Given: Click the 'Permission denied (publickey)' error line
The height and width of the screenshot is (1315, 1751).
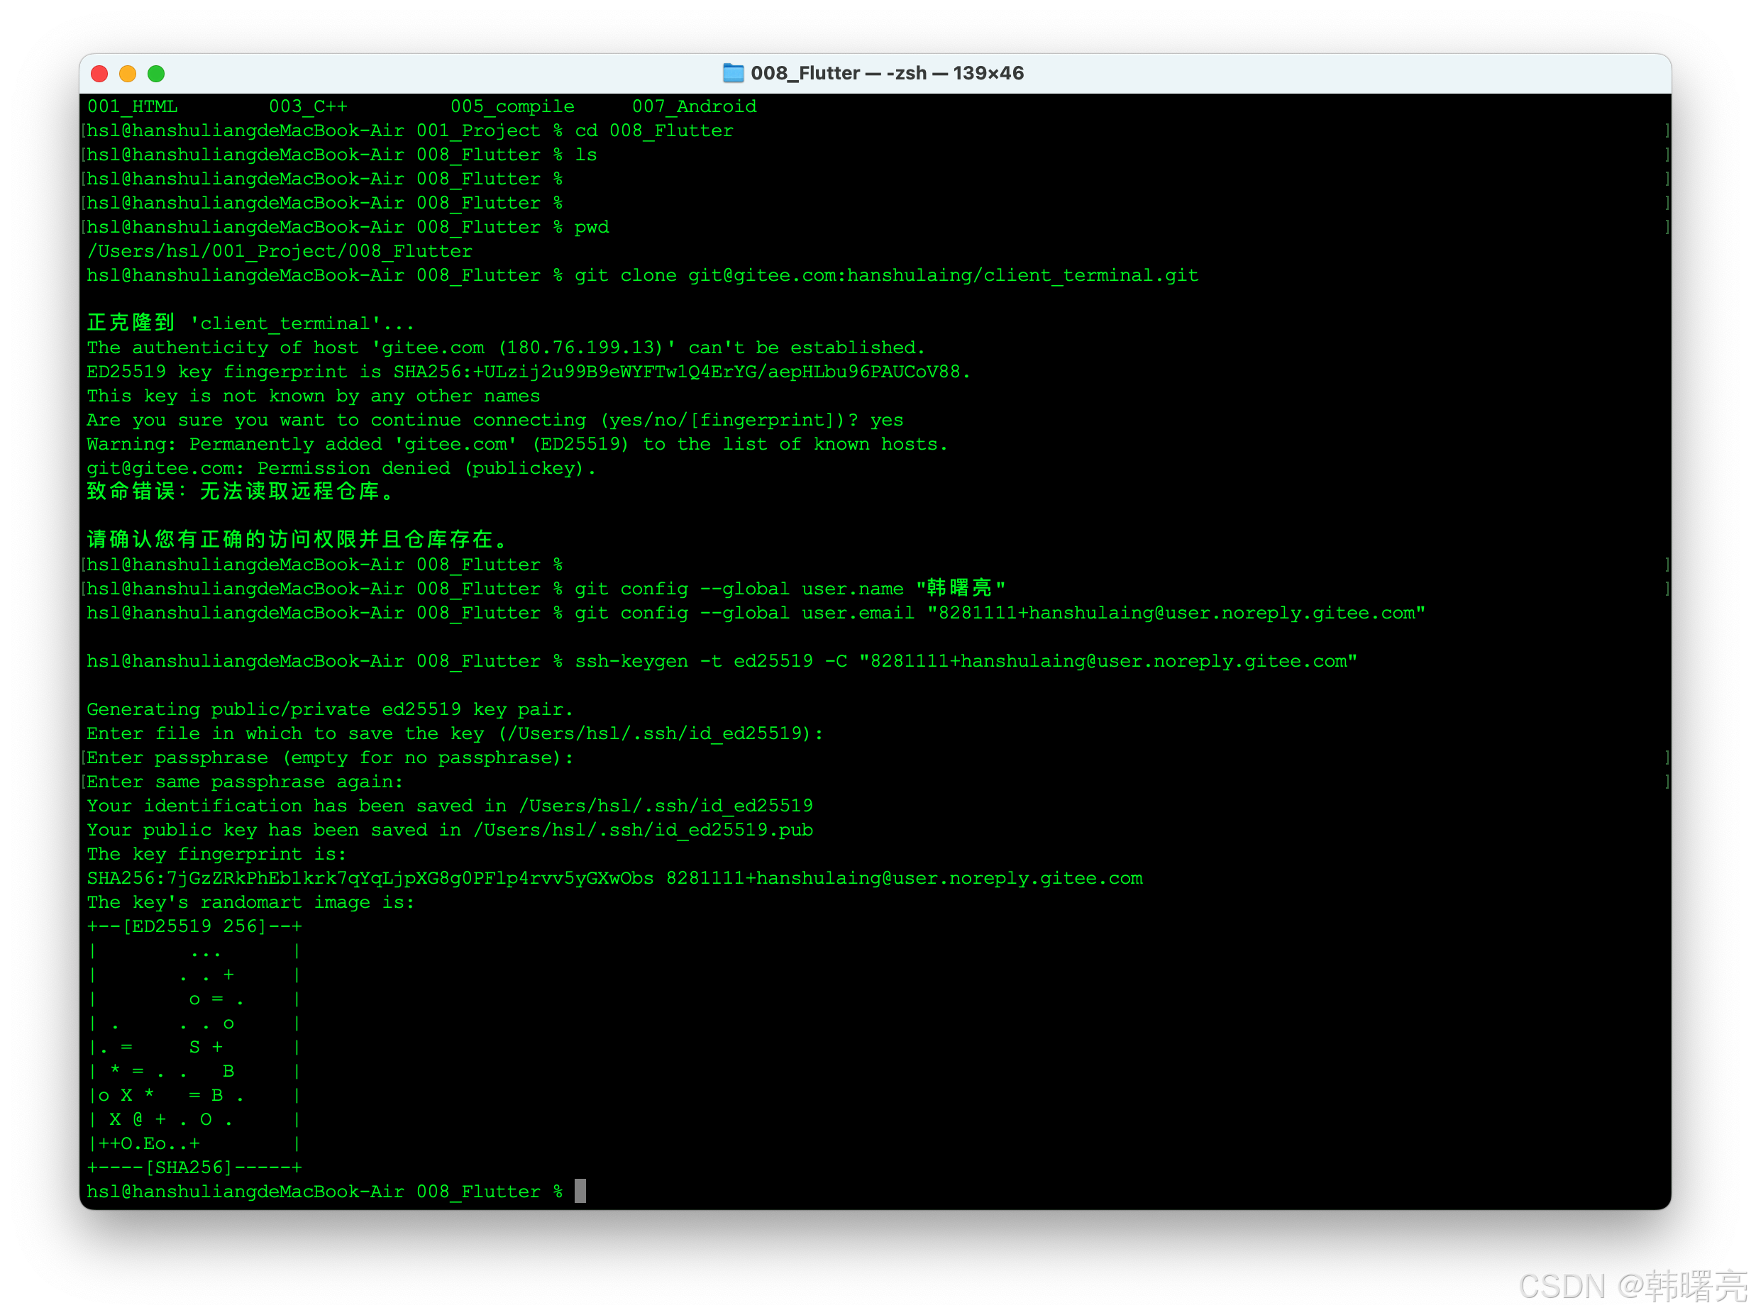Looking at the screenshot, I should (x=341, y=468).
